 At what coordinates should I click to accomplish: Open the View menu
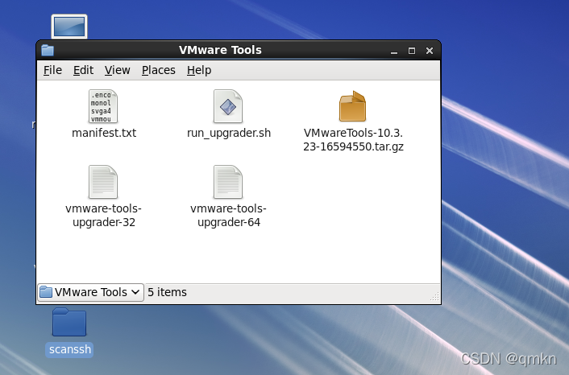point(117,70)
